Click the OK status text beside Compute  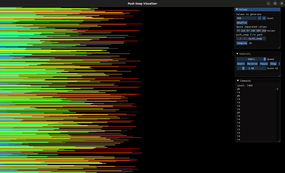(x=250, y=43)
